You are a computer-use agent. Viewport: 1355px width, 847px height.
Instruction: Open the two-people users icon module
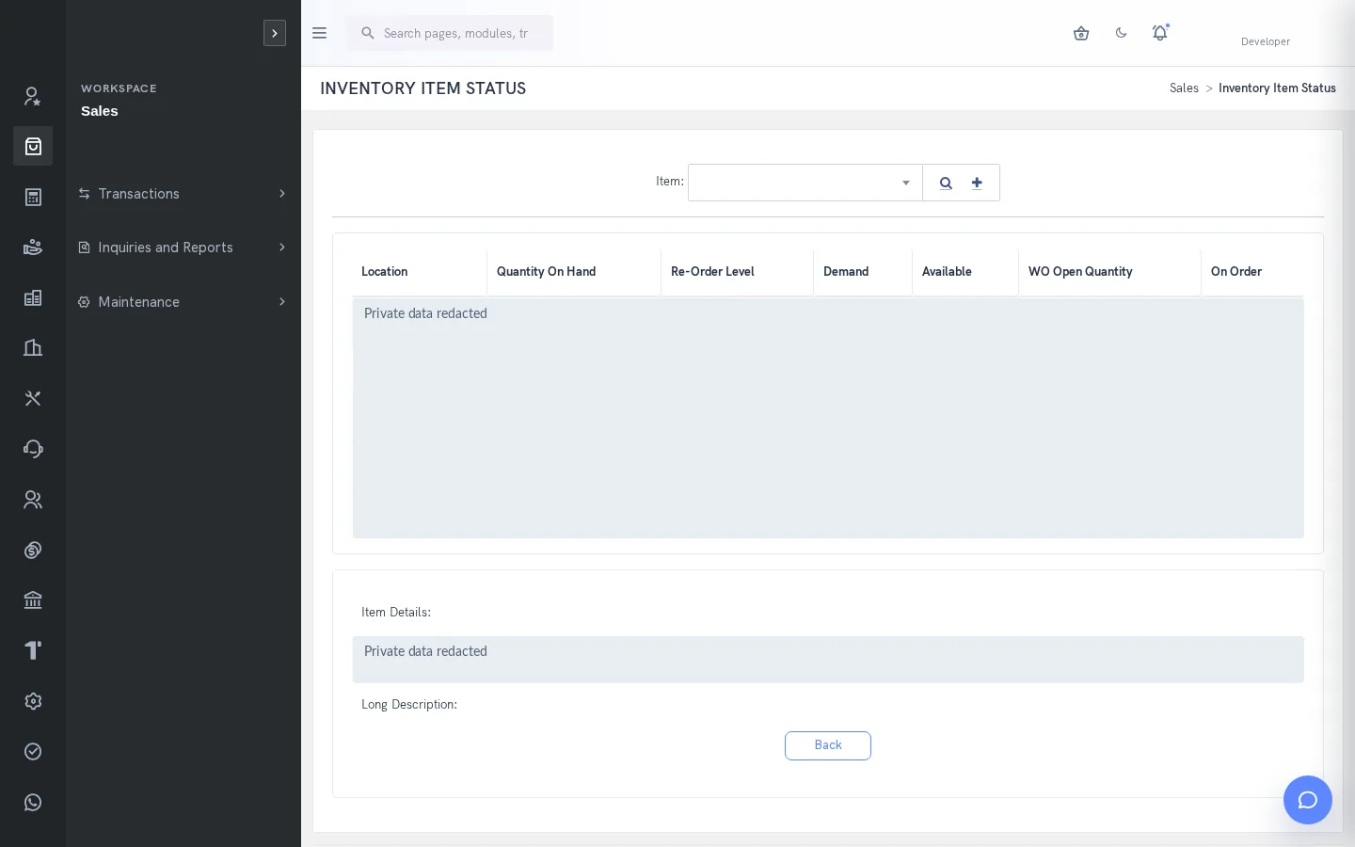point(33,500)
